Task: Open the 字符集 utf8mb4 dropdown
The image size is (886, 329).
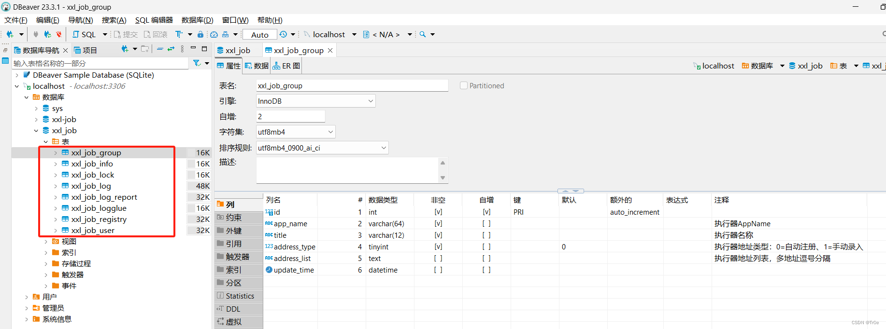Action: pyautogui.click(x=296, y=132)
